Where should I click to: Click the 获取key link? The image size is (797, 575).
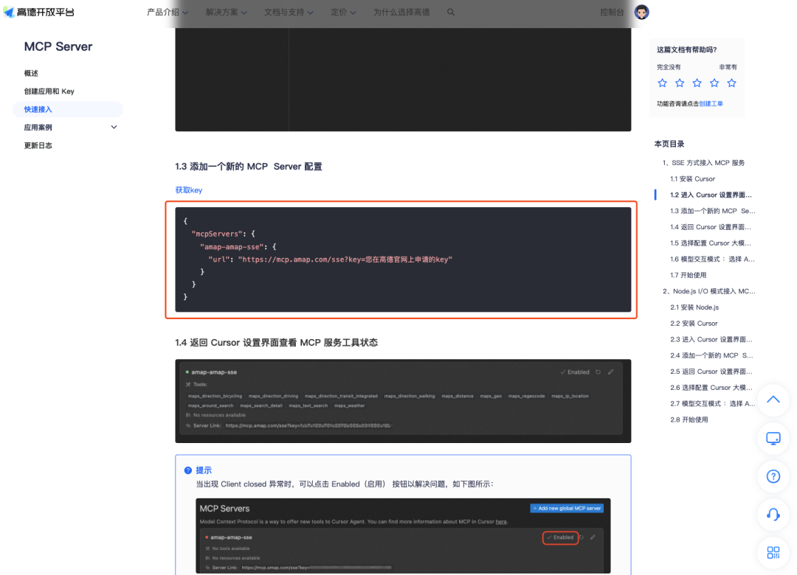tap(188, 189)
